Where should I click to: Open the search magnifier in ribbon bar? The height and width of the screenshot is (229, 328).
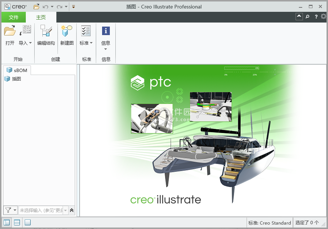click(307, 17)
